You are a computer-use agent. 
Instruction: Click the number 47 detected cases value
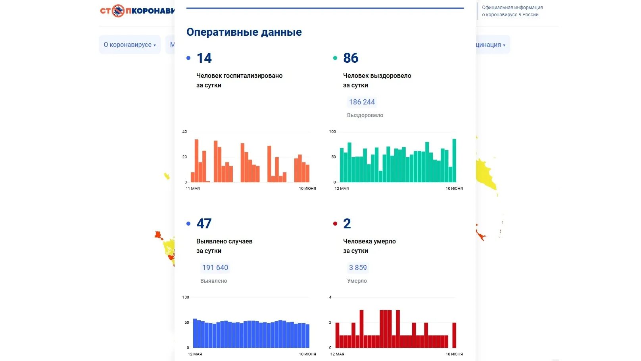pyautogui.click(x=204, y=224)
